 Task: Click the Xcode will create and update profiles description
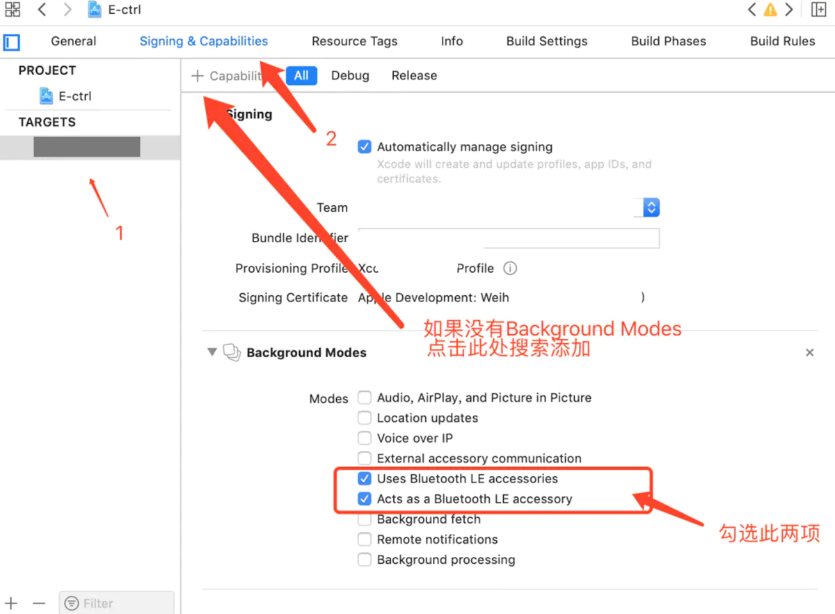pos(514,172)
